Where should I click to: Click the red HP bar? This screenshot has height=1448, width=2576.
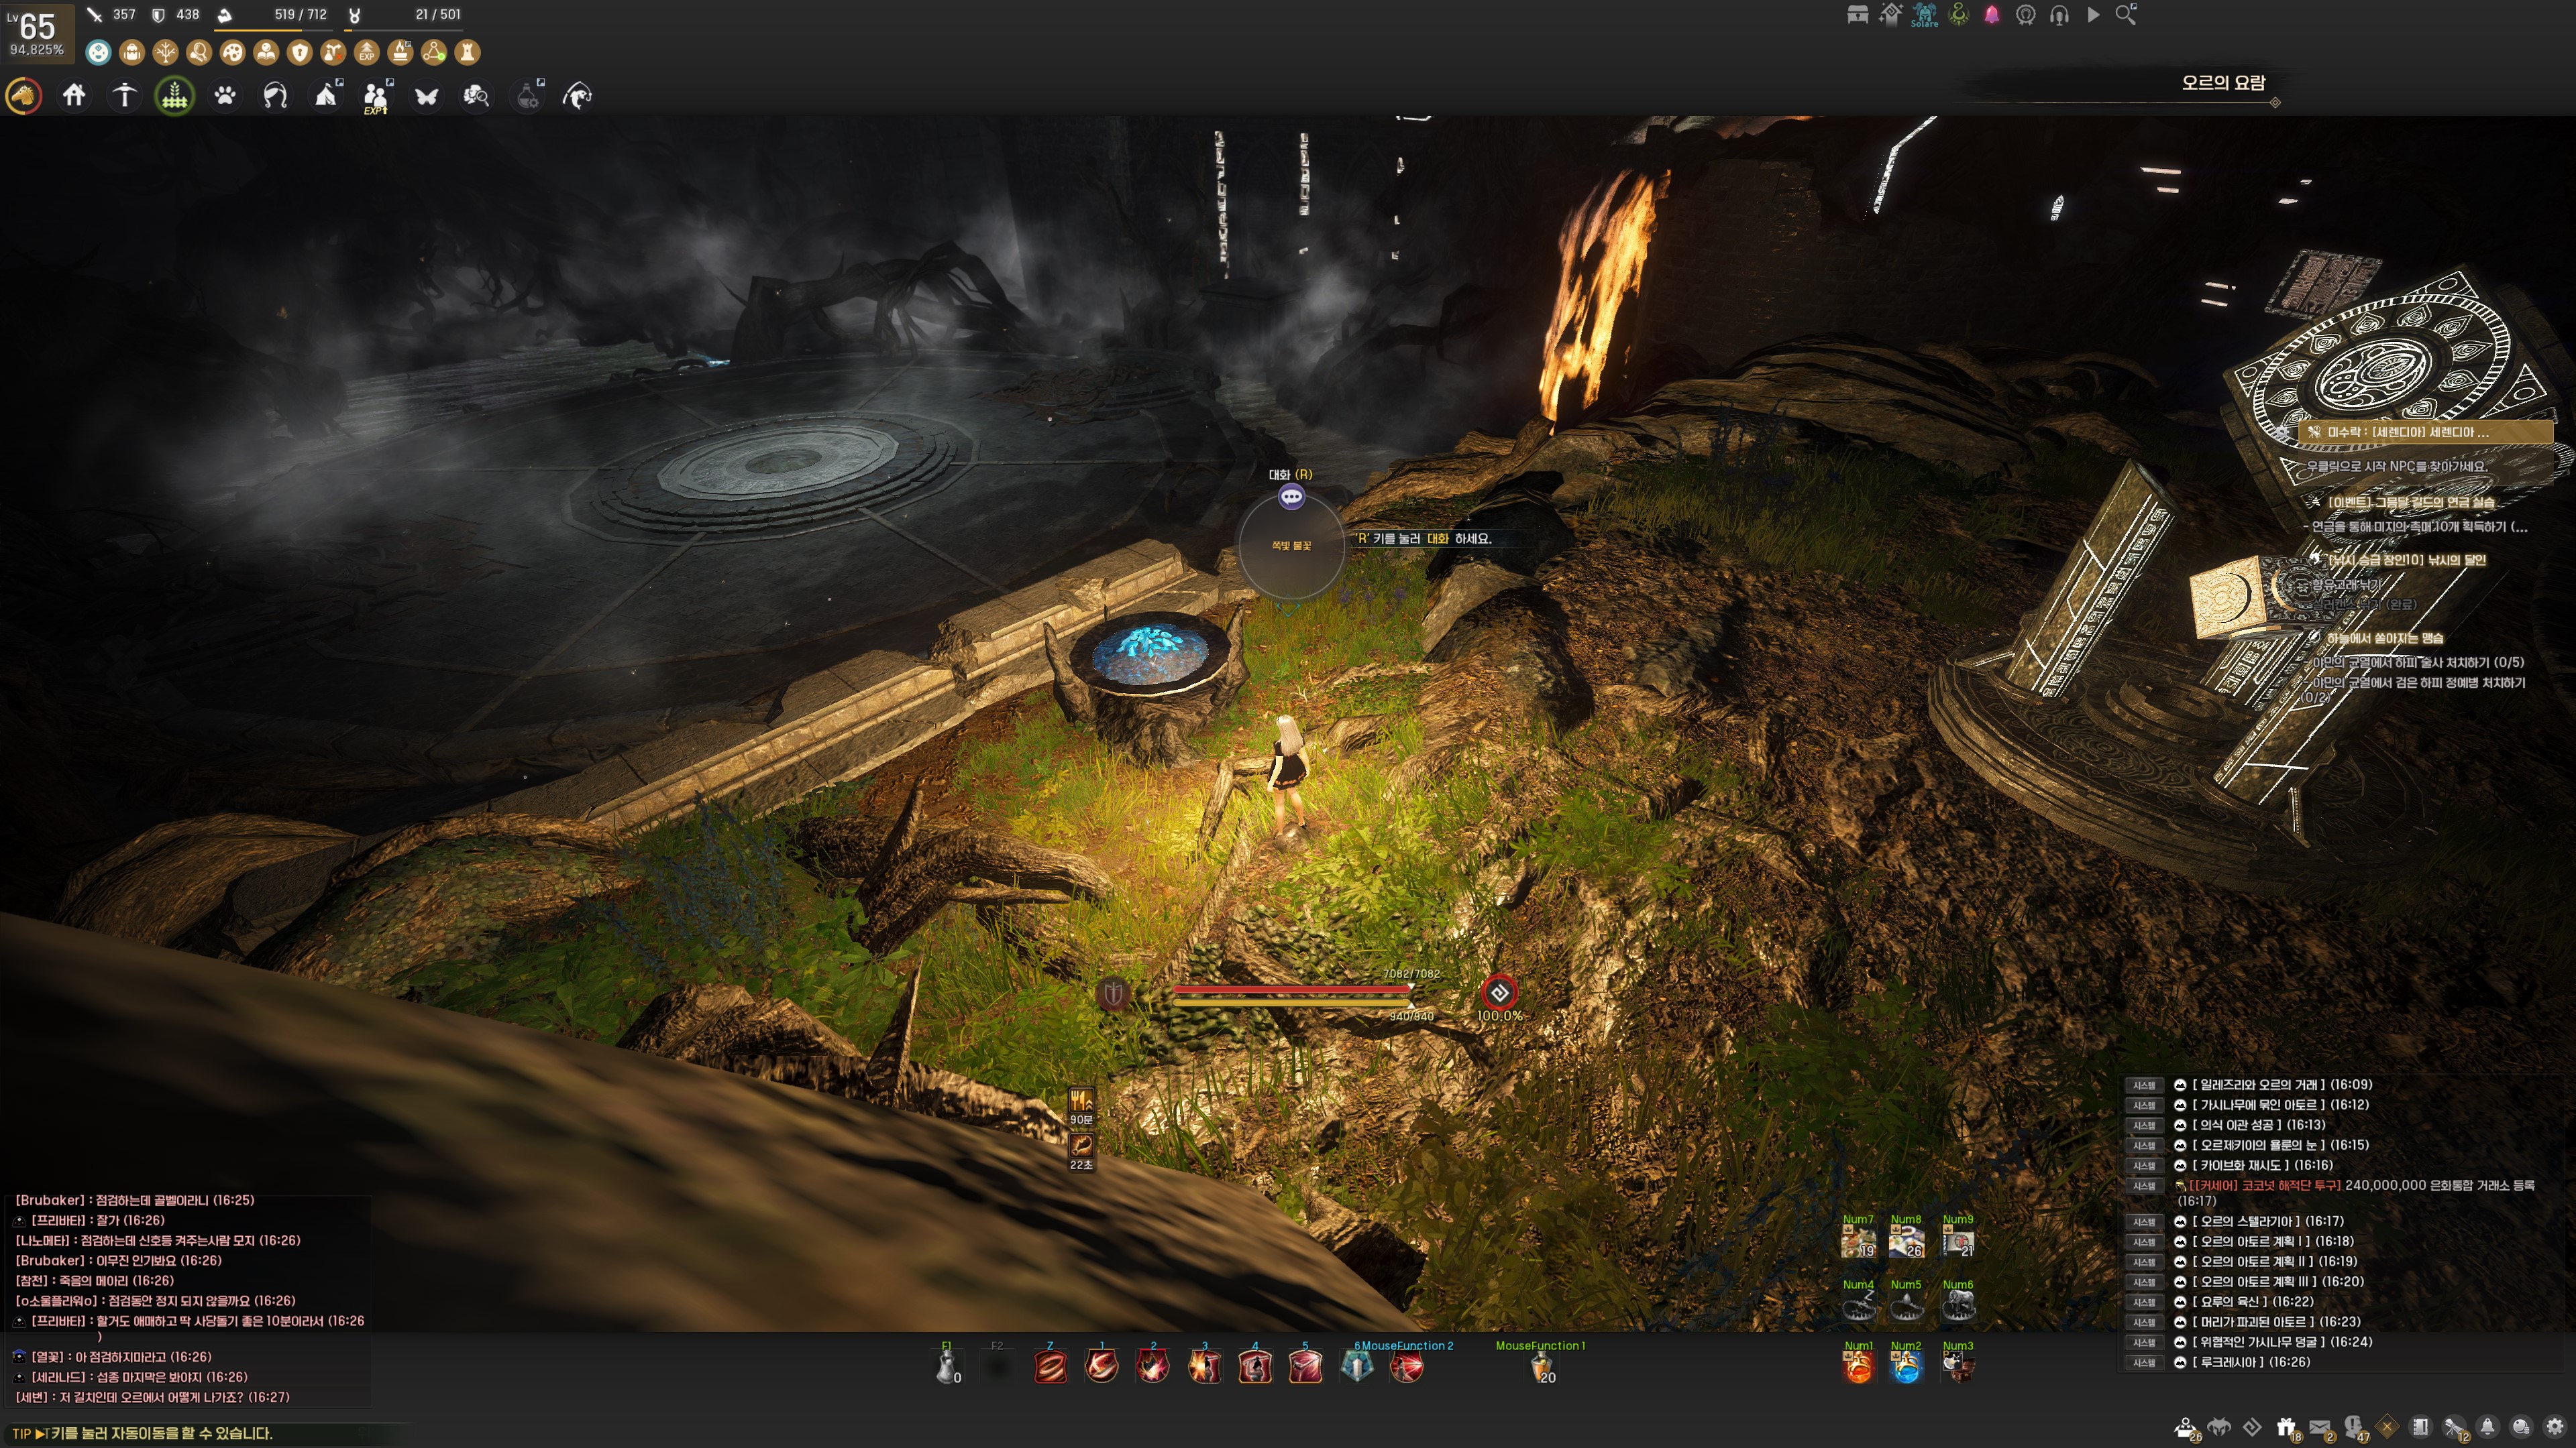pyautogui.click(x=1291, y=989)
